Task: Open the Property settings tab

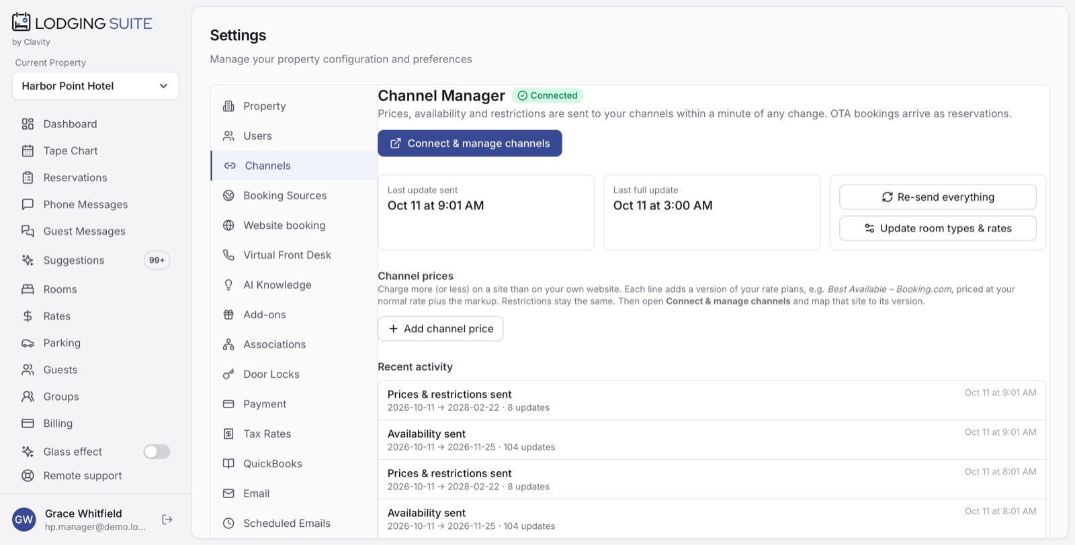Action: 294,106
